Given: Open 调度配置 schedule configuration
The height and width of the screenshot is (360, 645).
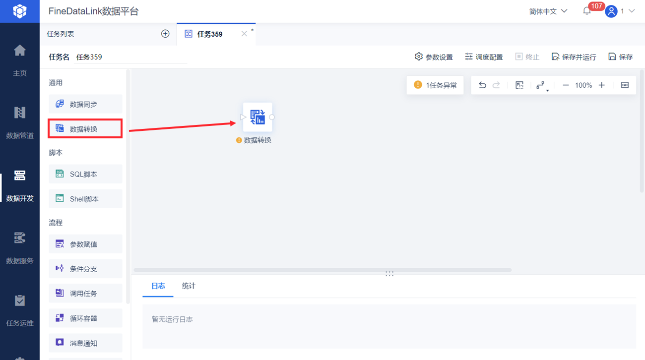Looking at the screenshot, I should tap(484, 57).
